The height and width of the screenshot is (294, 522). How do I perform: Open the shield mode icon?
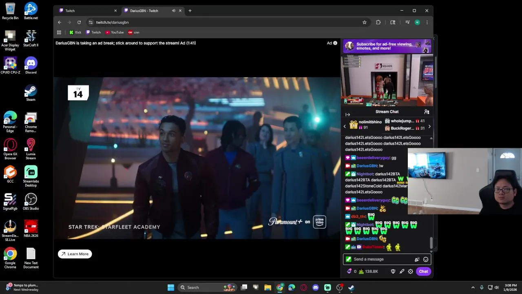(393, 272)
